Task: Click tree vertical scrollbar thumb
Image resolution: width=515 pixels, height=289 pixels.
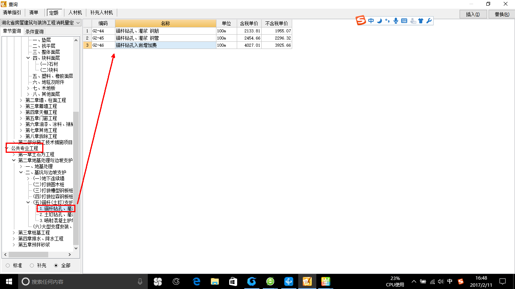Action: 76,178
